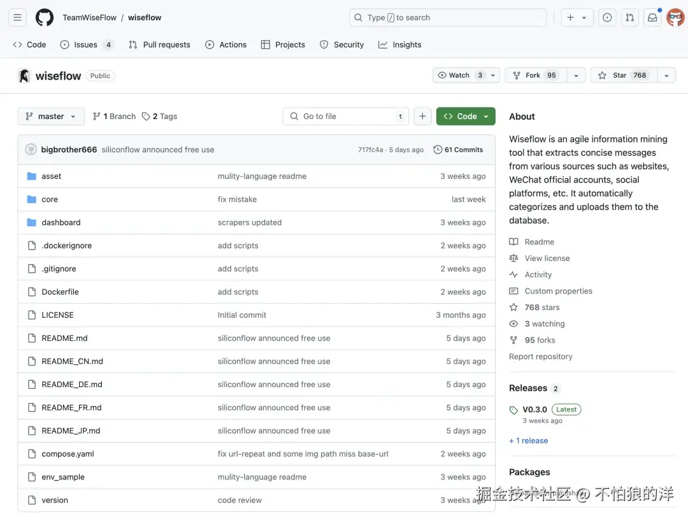Click the compose.yaml file icon
Screen dimensions: 688x517
coord(32,454)
